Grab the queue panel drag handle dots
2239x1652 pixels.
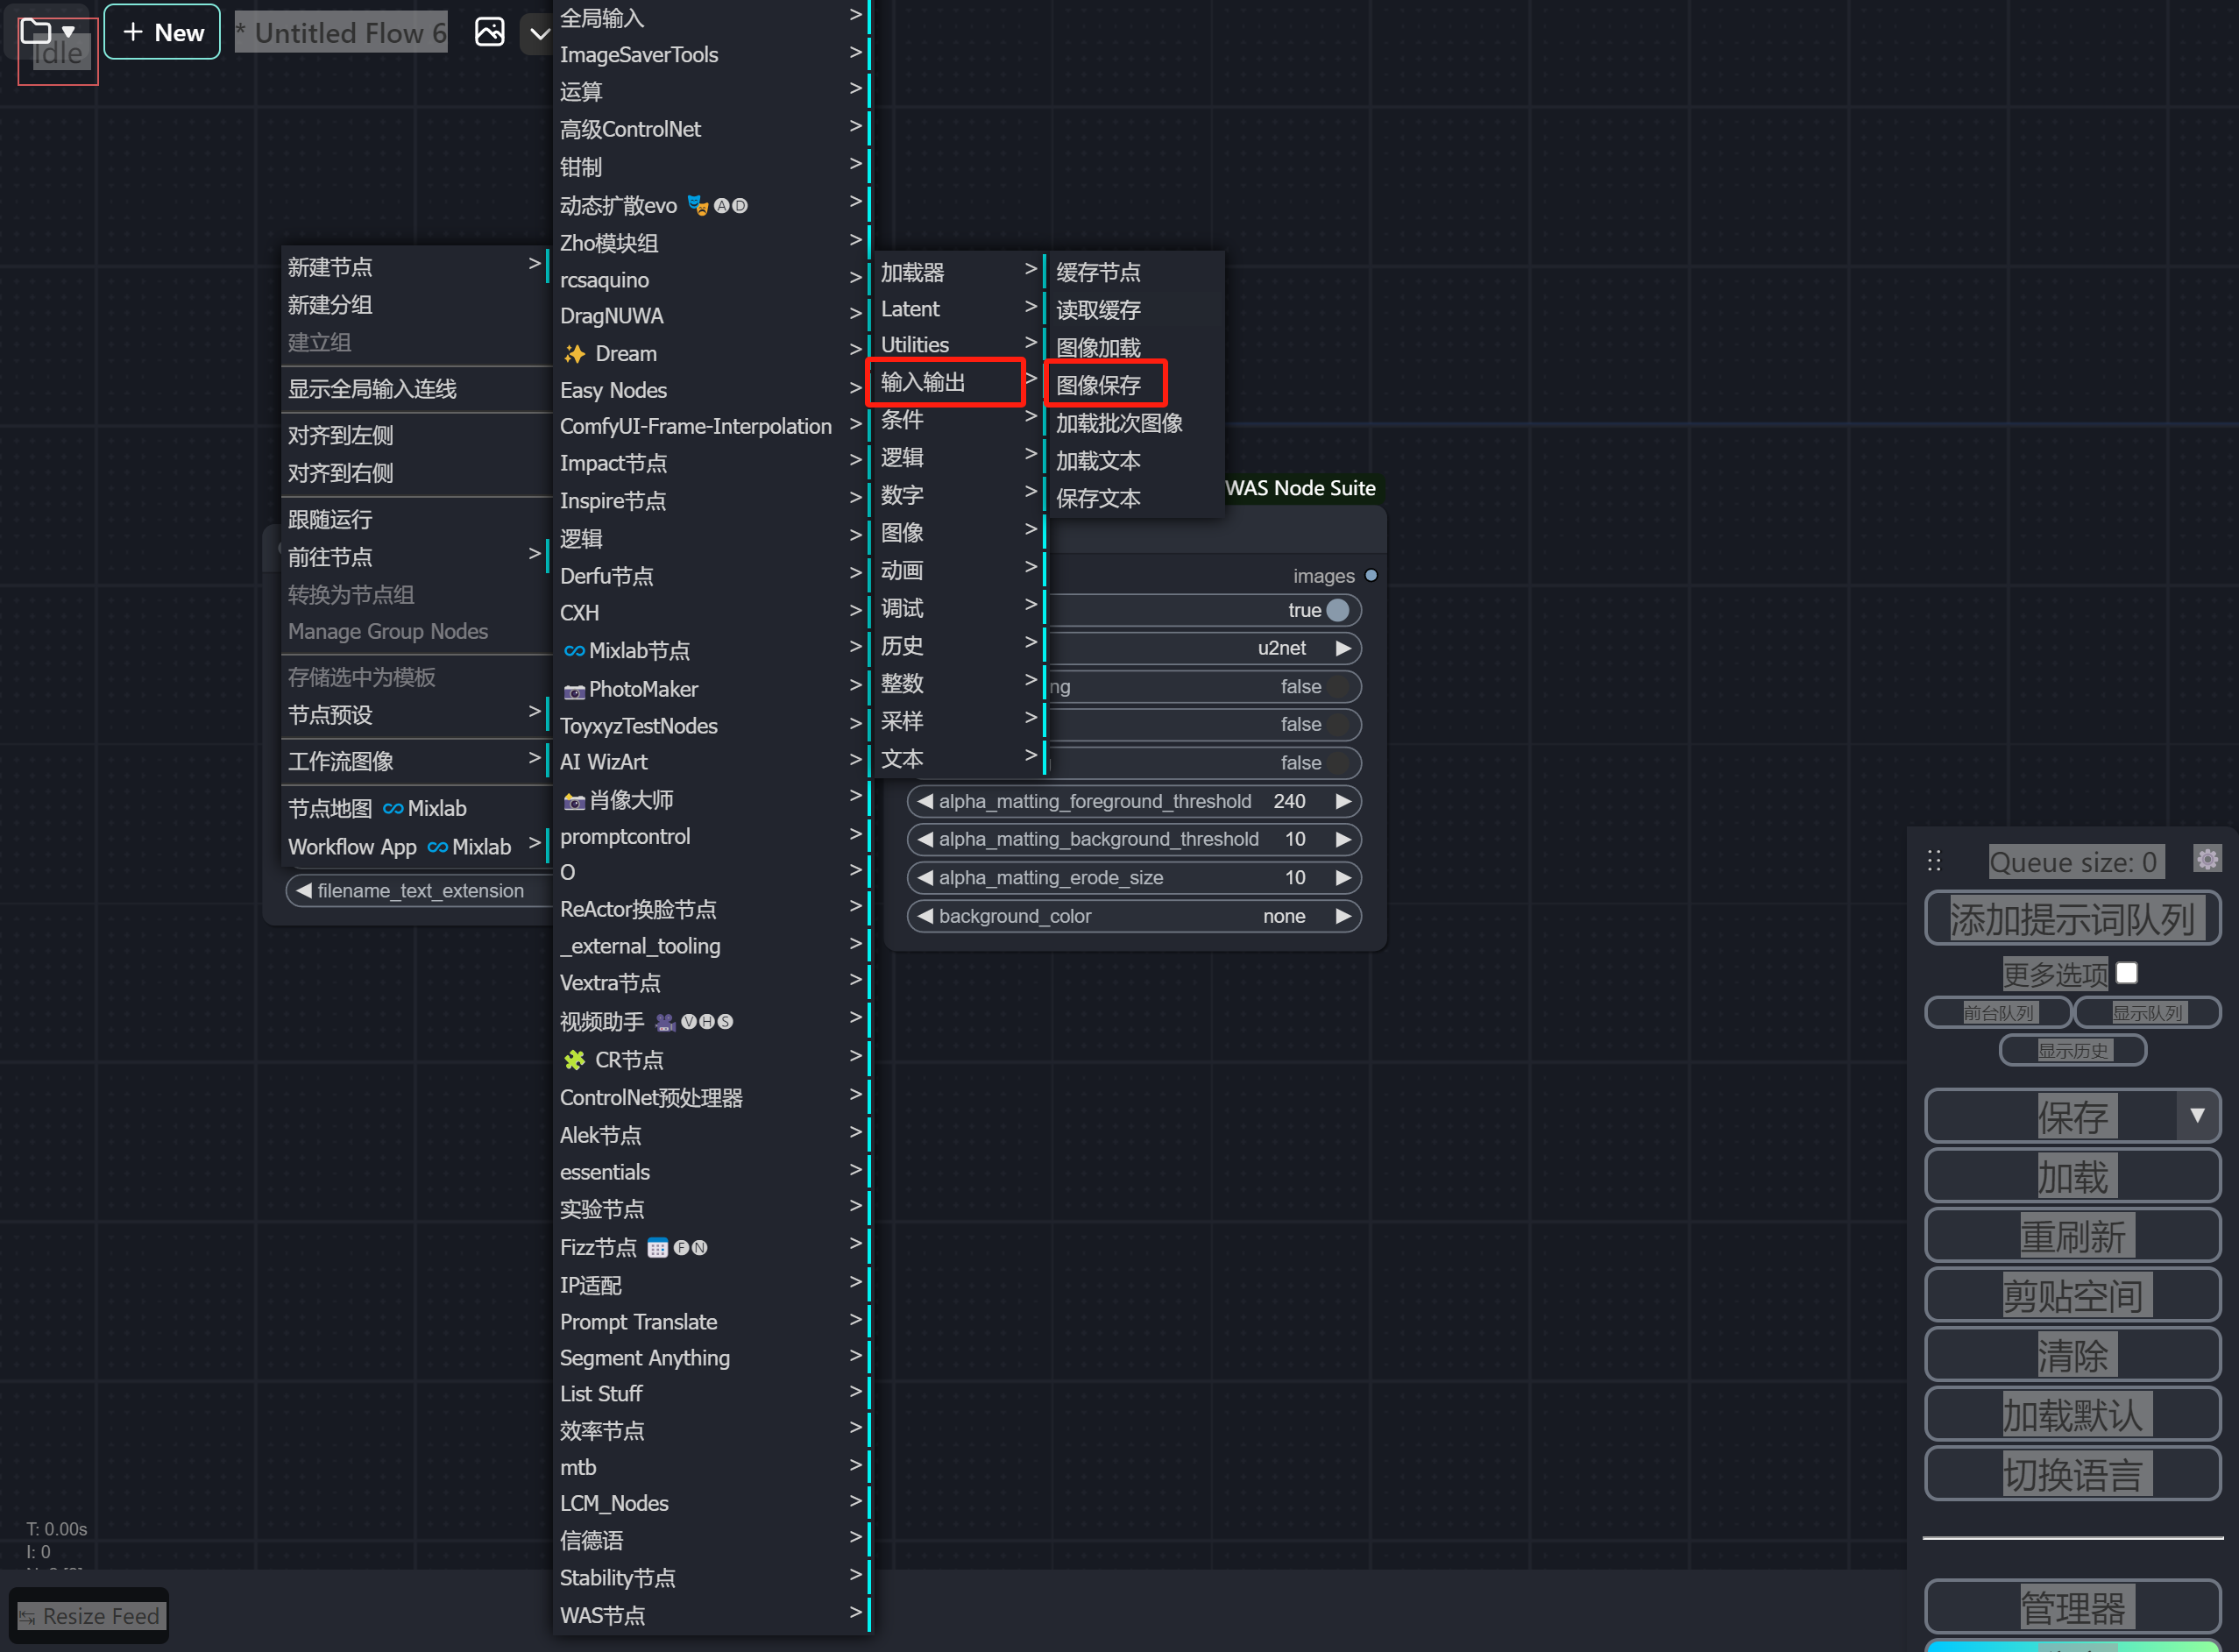click(1934, 860)
